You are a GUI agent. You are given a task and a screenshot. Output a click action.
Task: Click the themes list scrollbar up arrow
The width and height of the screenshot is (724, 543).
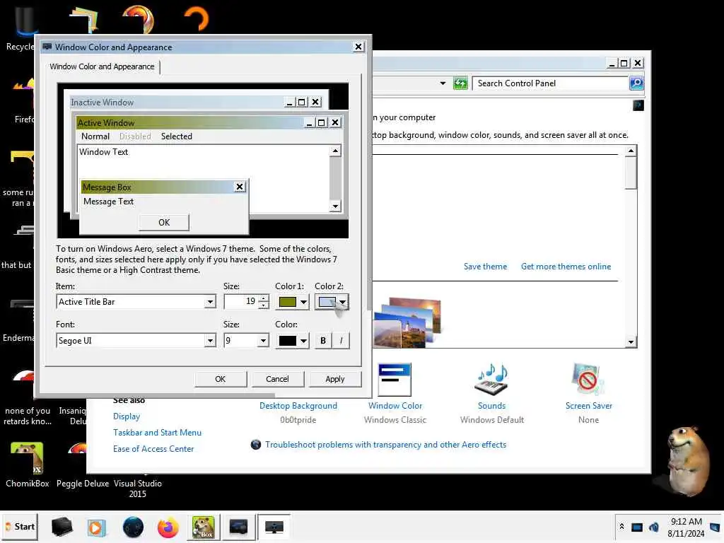pyautogui.click(x=631, y=151)
